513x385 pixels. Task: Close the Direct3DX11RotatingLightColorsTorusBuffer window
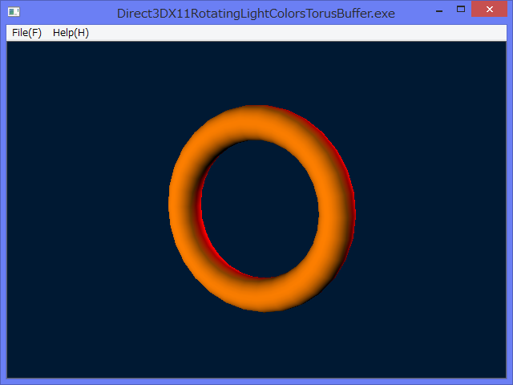tap(490, 9)
